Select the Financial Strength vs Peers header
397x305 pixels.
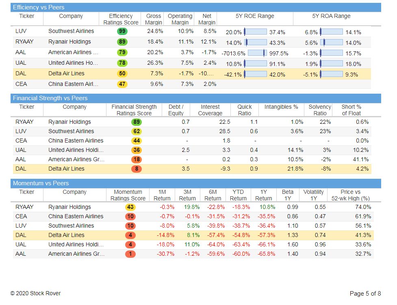(196, 98)
